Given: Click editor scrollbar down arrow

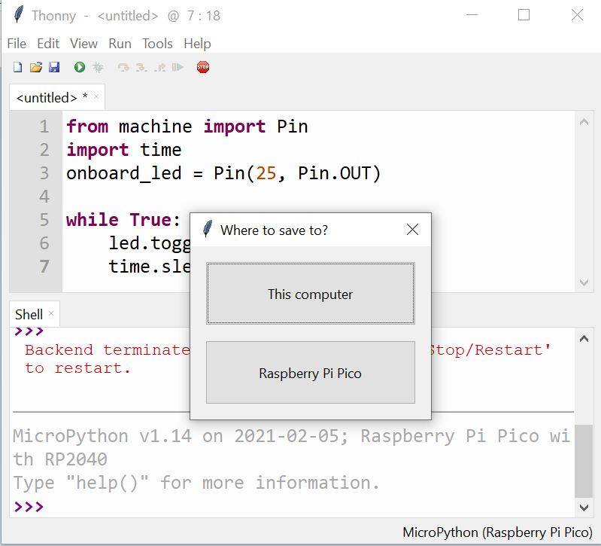Looking at the screenshot, I should pos(584,282).
